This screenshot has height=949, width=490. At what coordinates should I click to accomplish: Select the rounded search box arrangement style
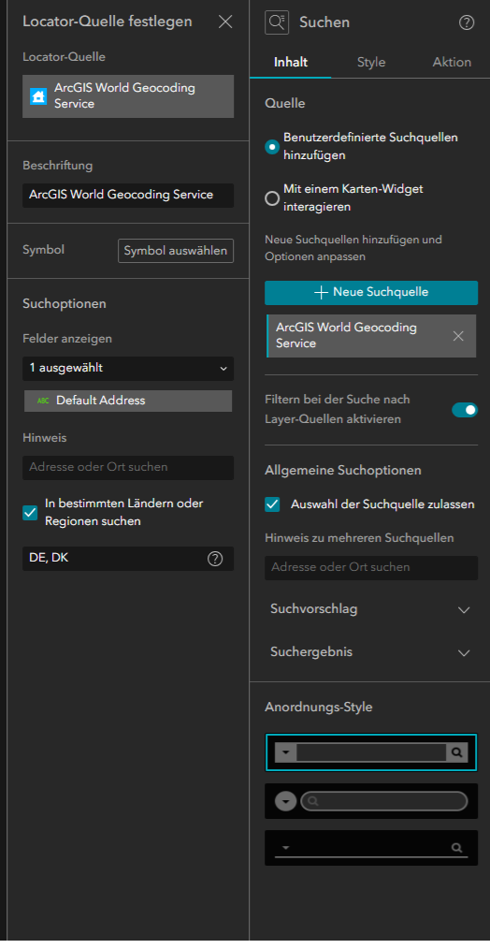371,801
